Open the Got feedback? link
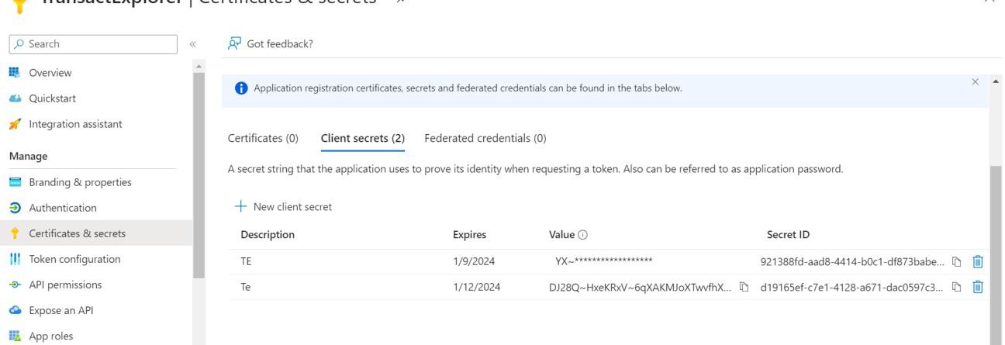 271,43
